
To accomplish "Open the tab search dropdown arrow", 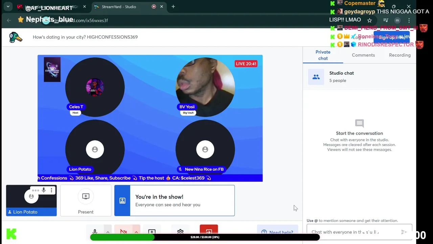I will [8, 7].
